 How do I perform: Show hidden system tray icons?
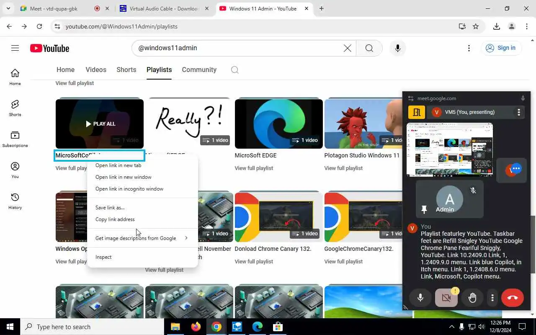[451, 327]
